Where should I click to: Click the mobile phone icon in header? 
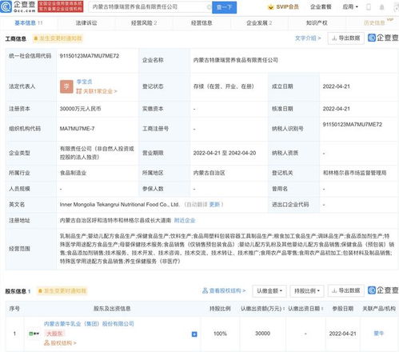pyautogui.click(x=369, y=7)
